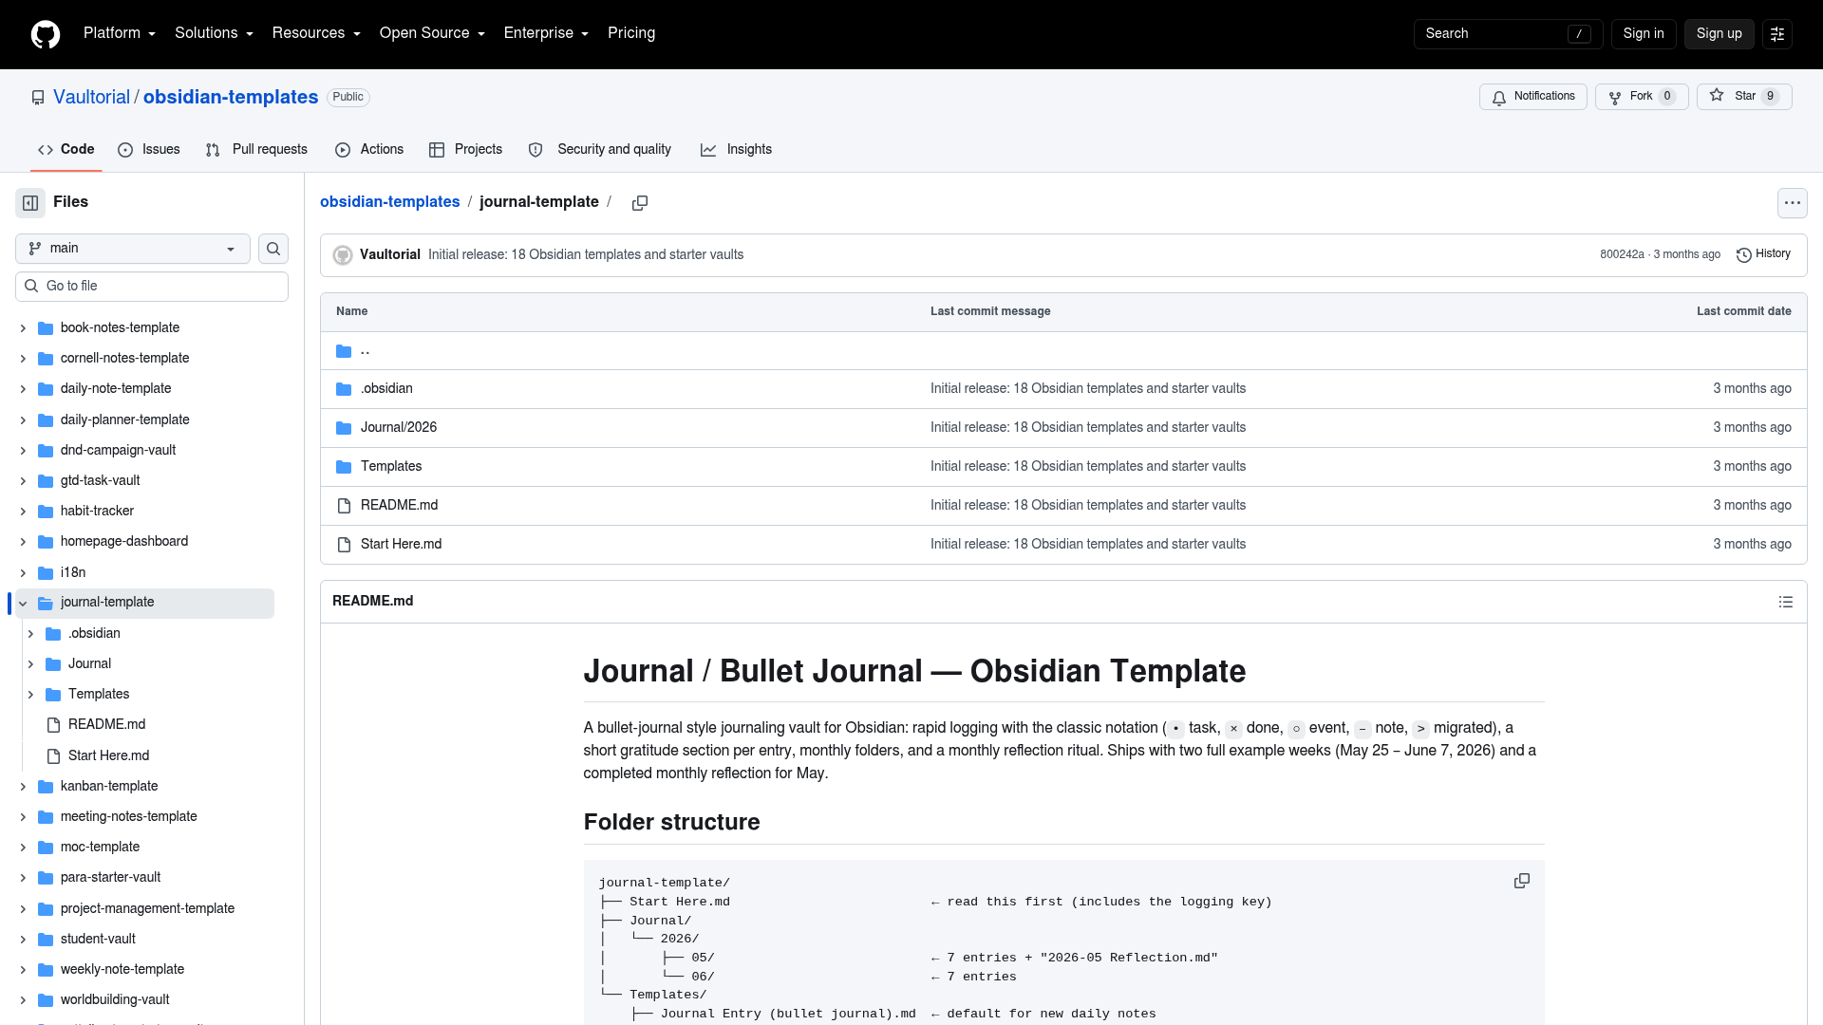This screenshot has width=1823, height=1025.
Task: Select Start Here.md in the file tree
Action: click(108, 756)
